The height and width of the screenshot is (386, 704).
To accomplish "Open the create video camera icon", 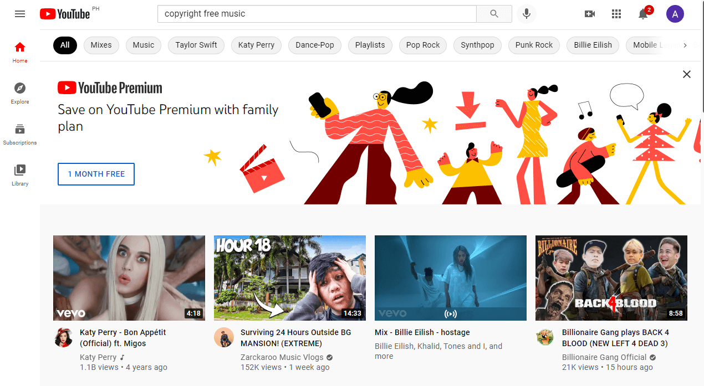I will point(590,14).
